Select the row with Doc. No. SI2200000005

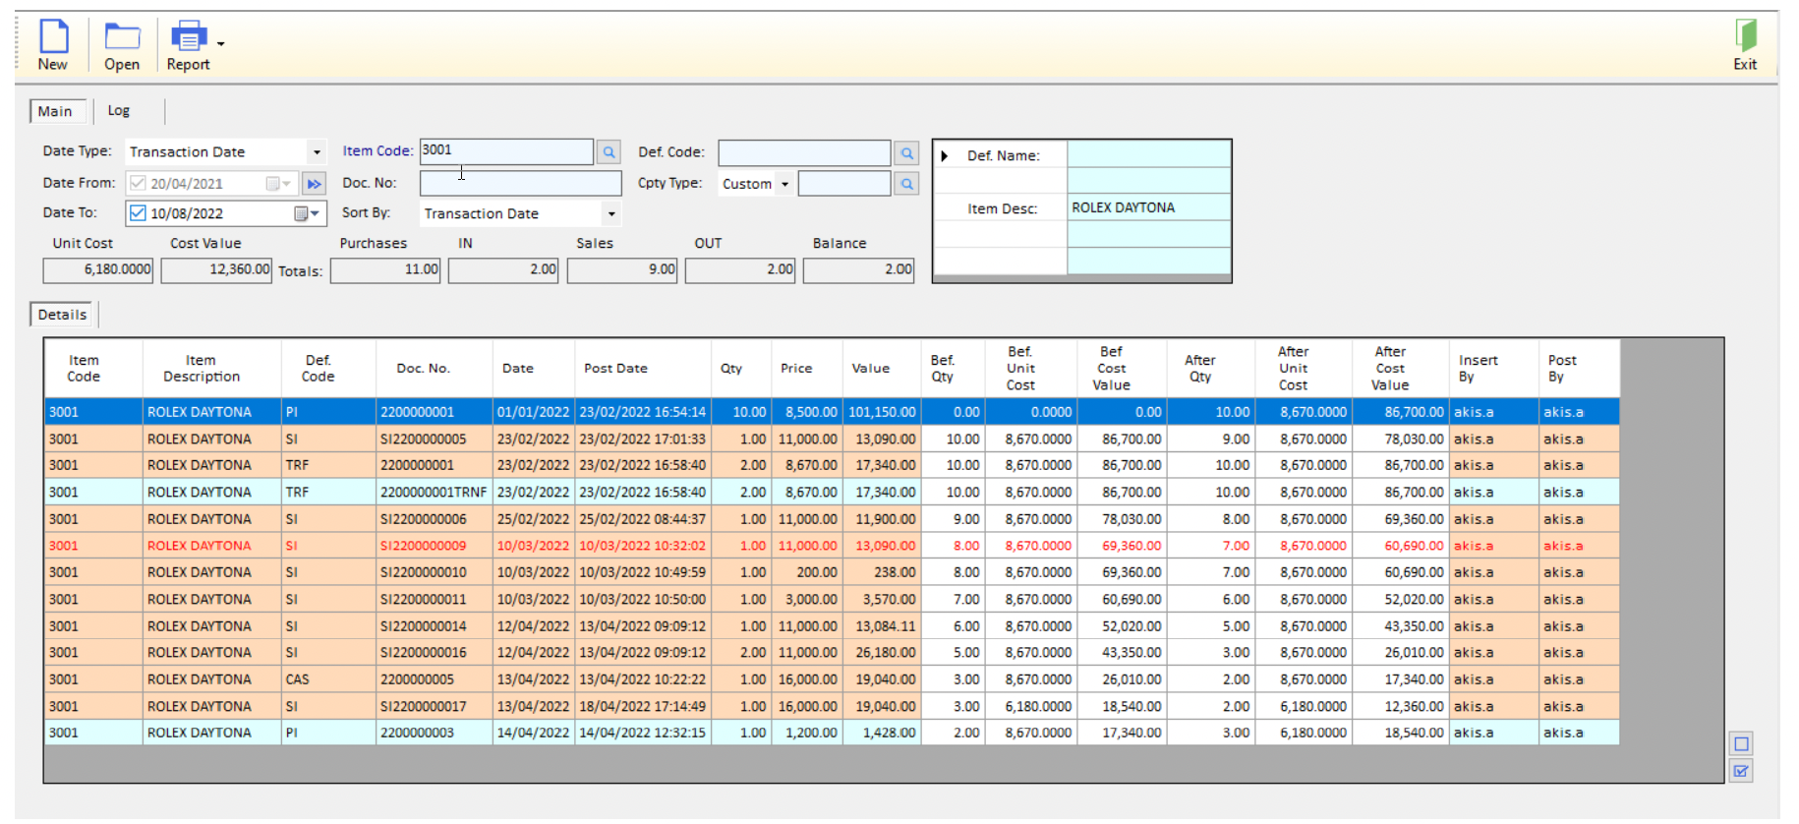(832, 440)
